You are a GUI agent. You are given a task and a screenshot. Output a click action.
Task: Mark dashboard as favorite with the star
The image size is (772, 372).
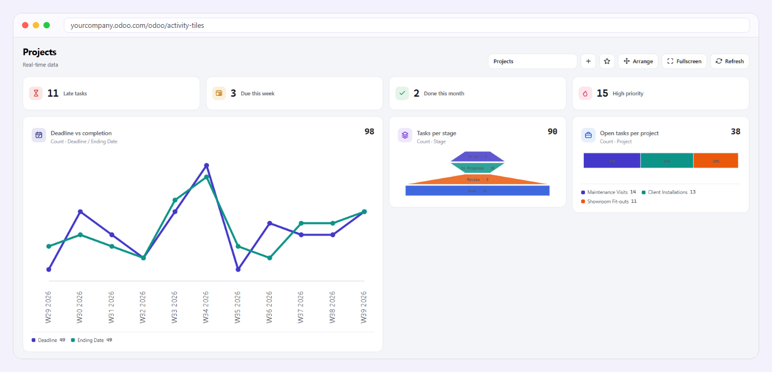tap(607, 61)
